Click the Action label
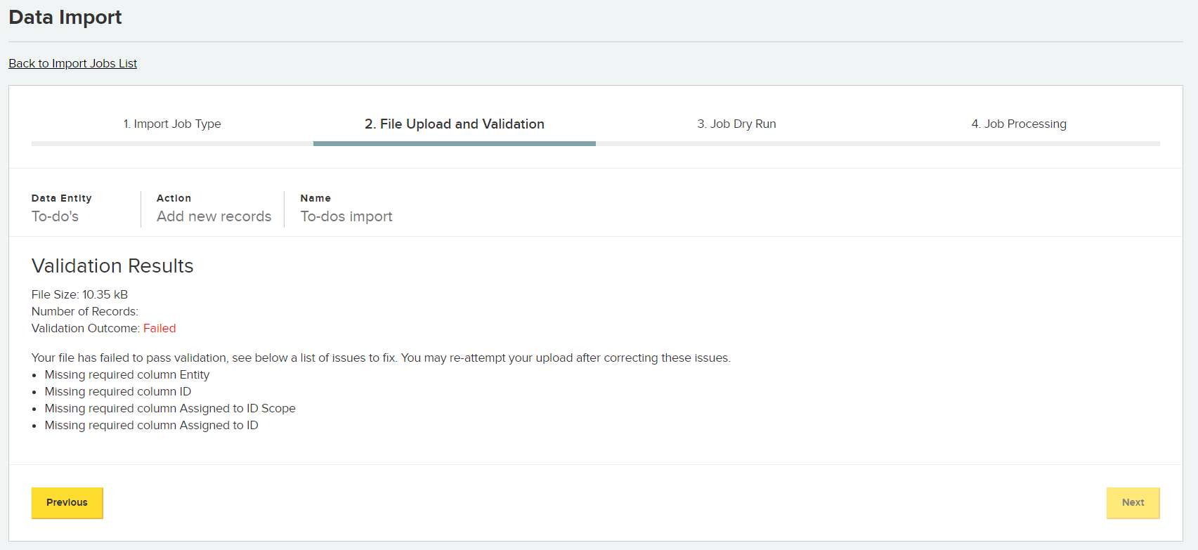 174,198
